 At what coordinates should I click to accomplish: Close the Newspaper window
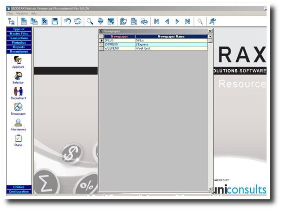tap(210, 31)
